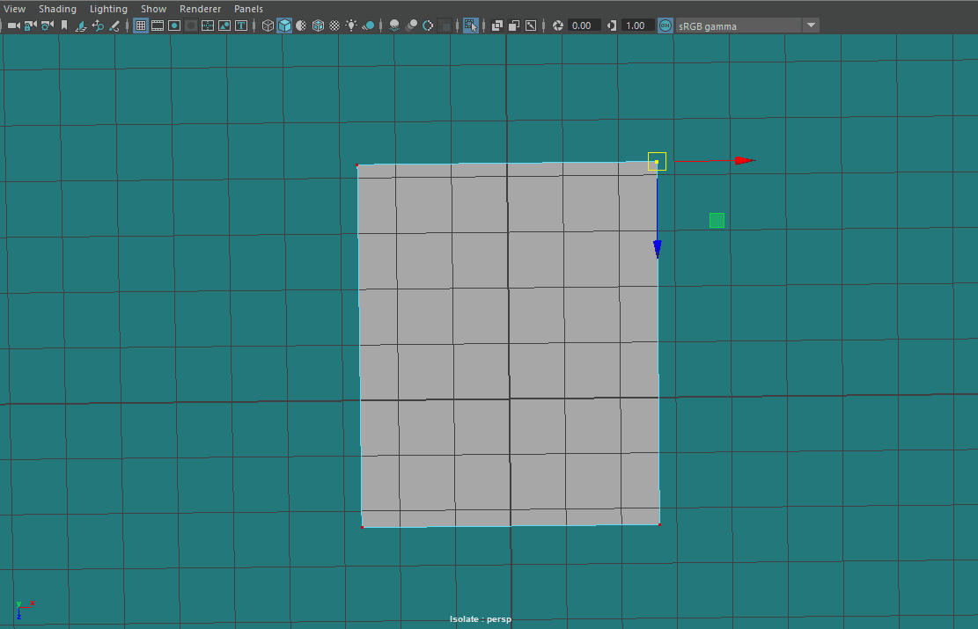Toggle Screen Space Ambient Occlusion icon
Screen dimensions: 978x629
[394, 26]
